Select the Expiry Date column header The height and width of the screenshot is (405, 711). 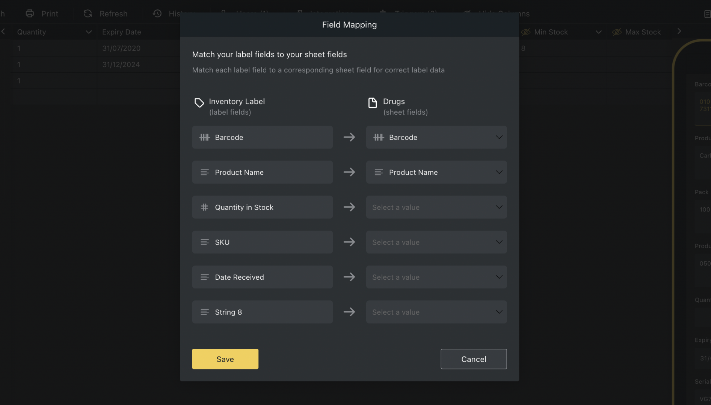pyautogui.click(x=122, y=32)
